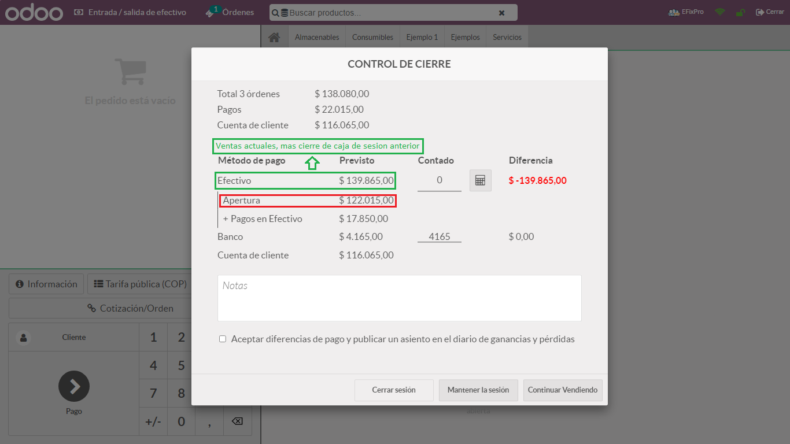Switch to the Servicios category tab
Viewport: 790px width, 444px height.
[x=507, y=37]
